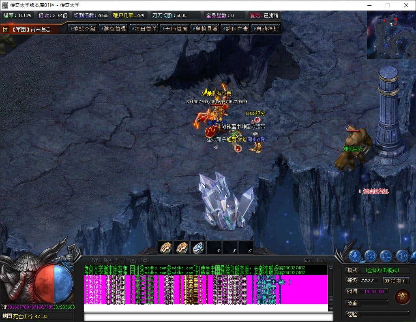The height and width of the screenshot is (322, 416).
Task: Open the 装备首爆 menu
Action: [113, 29]
